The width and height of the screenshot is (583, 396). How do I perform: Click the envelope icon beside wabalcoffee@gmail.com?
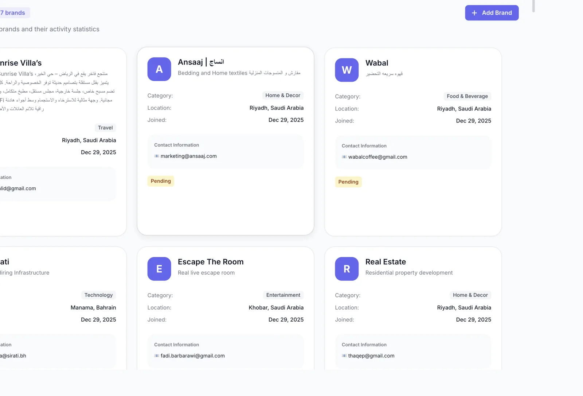(344, 157)
